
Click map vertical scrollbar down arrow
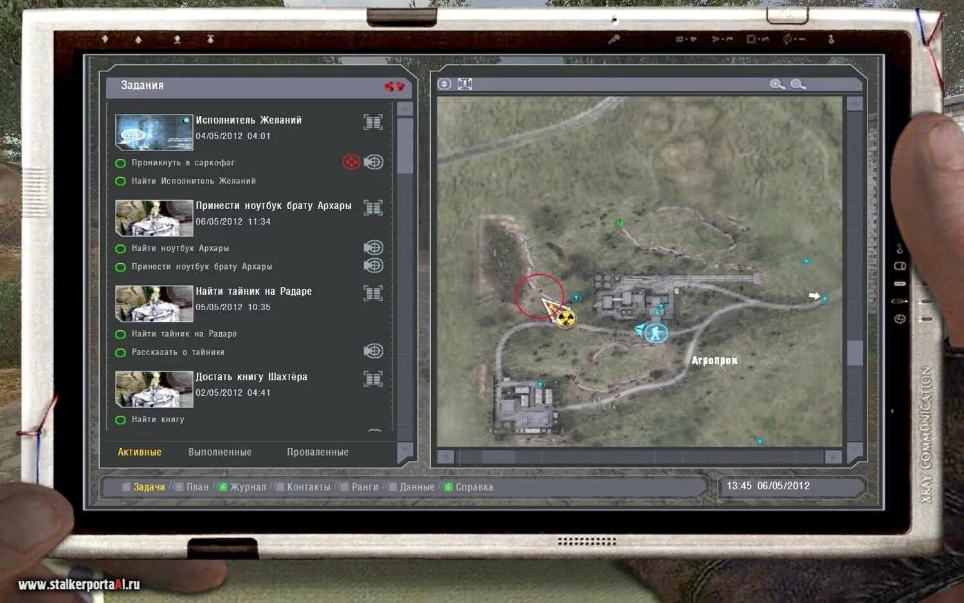(855, 449)
